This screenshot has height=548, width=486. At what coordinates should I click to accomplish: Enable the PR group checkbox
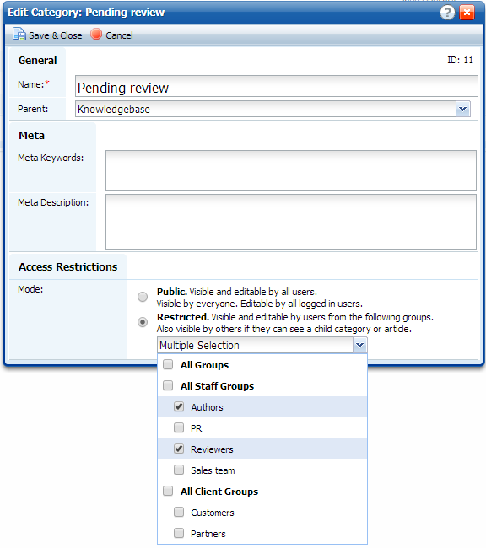pos(179,427)
